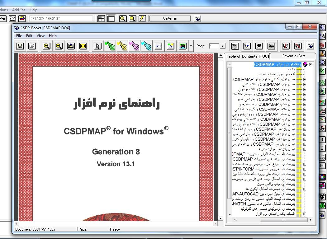The height and width of the screenshot is (239, 327).
Task: Click the scissors cut icon
Action: point(171,46)
